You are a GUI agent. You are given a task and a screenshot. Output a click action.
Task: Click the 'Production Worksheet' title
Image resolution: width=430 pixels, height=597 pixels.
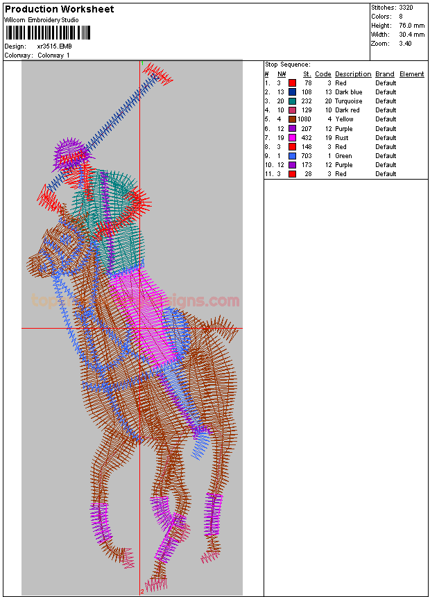point(60,9)
